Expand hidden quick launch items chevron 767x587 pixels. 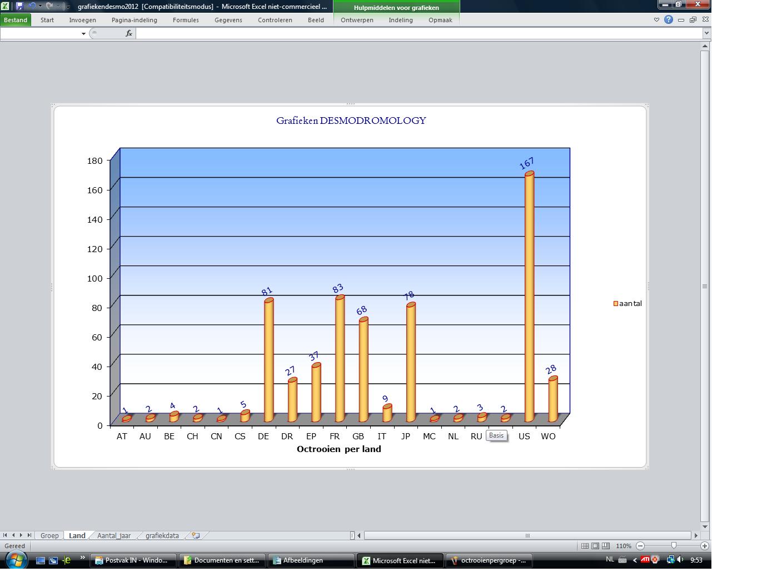(x=83, y=558)
